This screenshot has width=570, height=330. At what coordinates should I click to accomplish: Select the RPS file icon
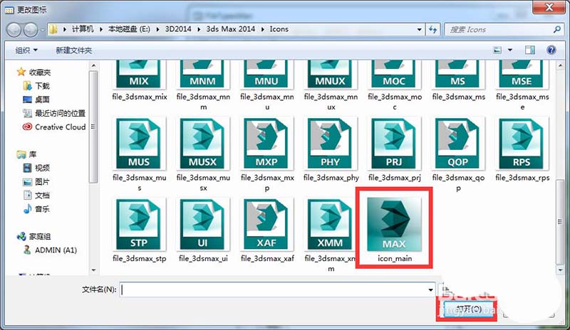pos(522,144)
